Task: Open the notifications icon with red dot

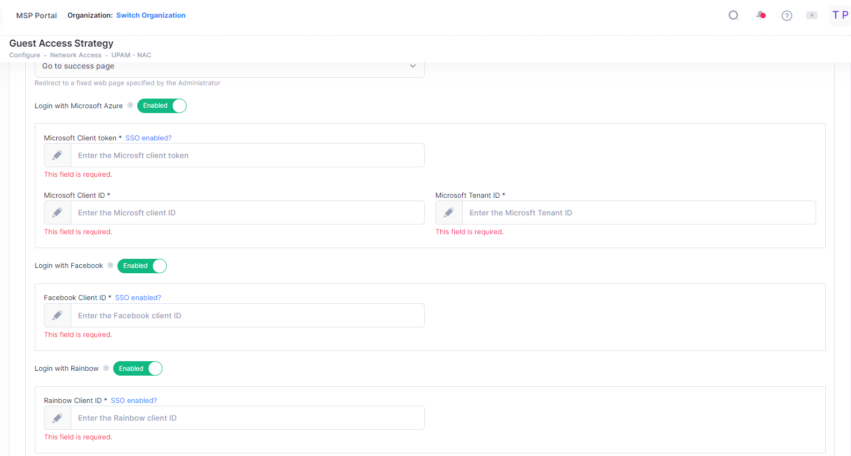Action: pyautogui.click(x=760, y=15)
